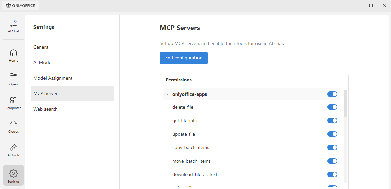This screenshot has width=391, height=189.
Task: Click the ONLYOFFICE logo tab
Action: pos(21,6)
